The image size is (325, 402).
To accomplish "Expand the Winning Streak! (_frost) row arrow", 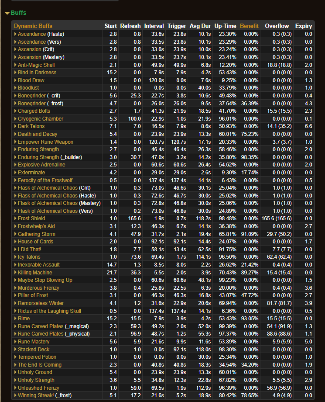I will [x=15, y=395].
